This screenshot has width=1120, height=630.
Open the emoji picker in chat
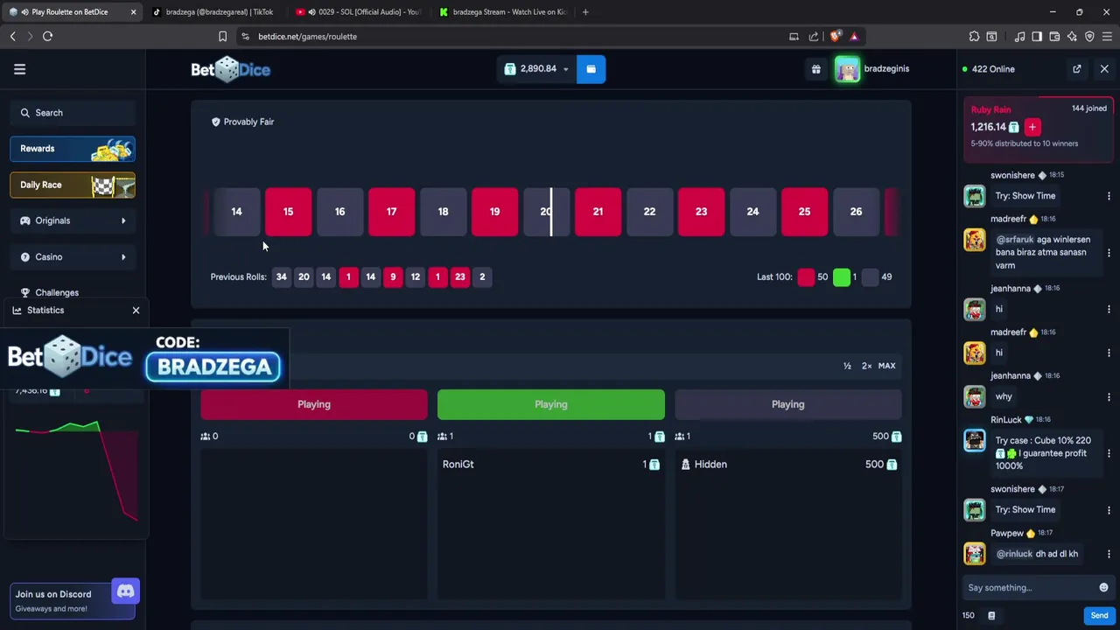tap(1103, 587)
